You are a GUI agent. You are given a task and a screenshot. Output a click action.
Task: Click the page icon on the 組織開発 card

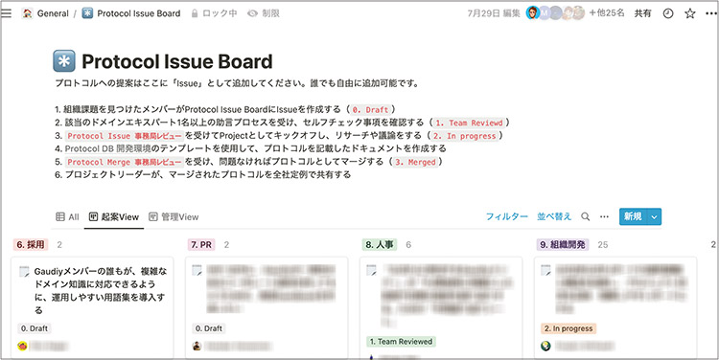[x=545, y=270]
